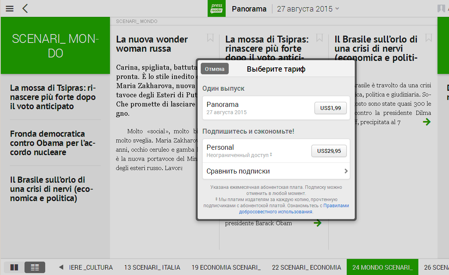Open 'Fronda democratica contro Obama' sidebar article
The height and width of the screenshot is (275, 449).
(52, 143)
